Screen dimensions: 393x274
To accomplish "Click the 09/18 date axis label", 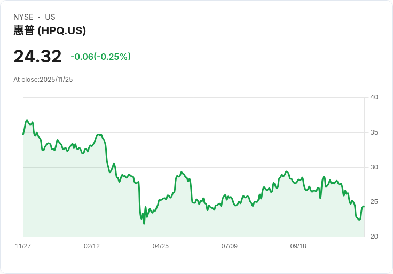I will click(x=298, y=246).
